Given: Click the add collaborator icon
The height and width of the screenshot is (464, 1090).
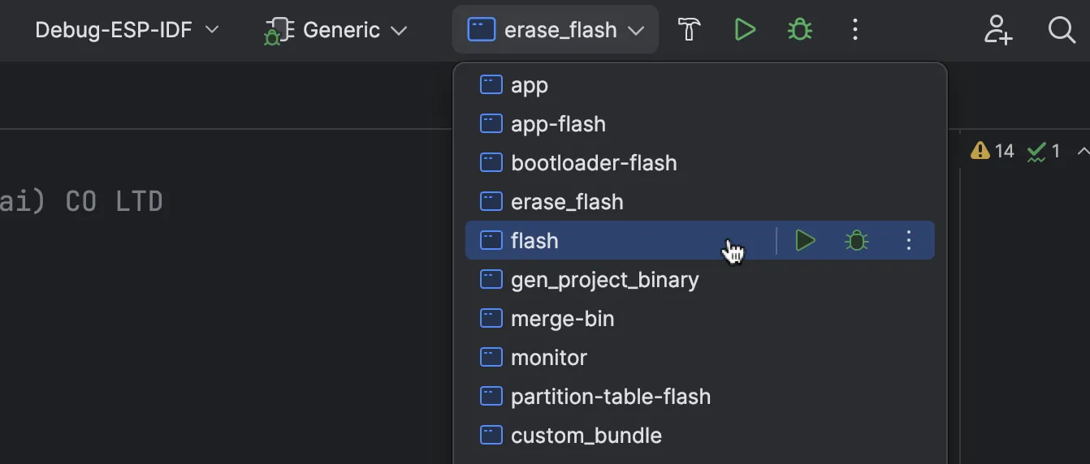Looking at the screenshot, I should [x=997, y=30].
